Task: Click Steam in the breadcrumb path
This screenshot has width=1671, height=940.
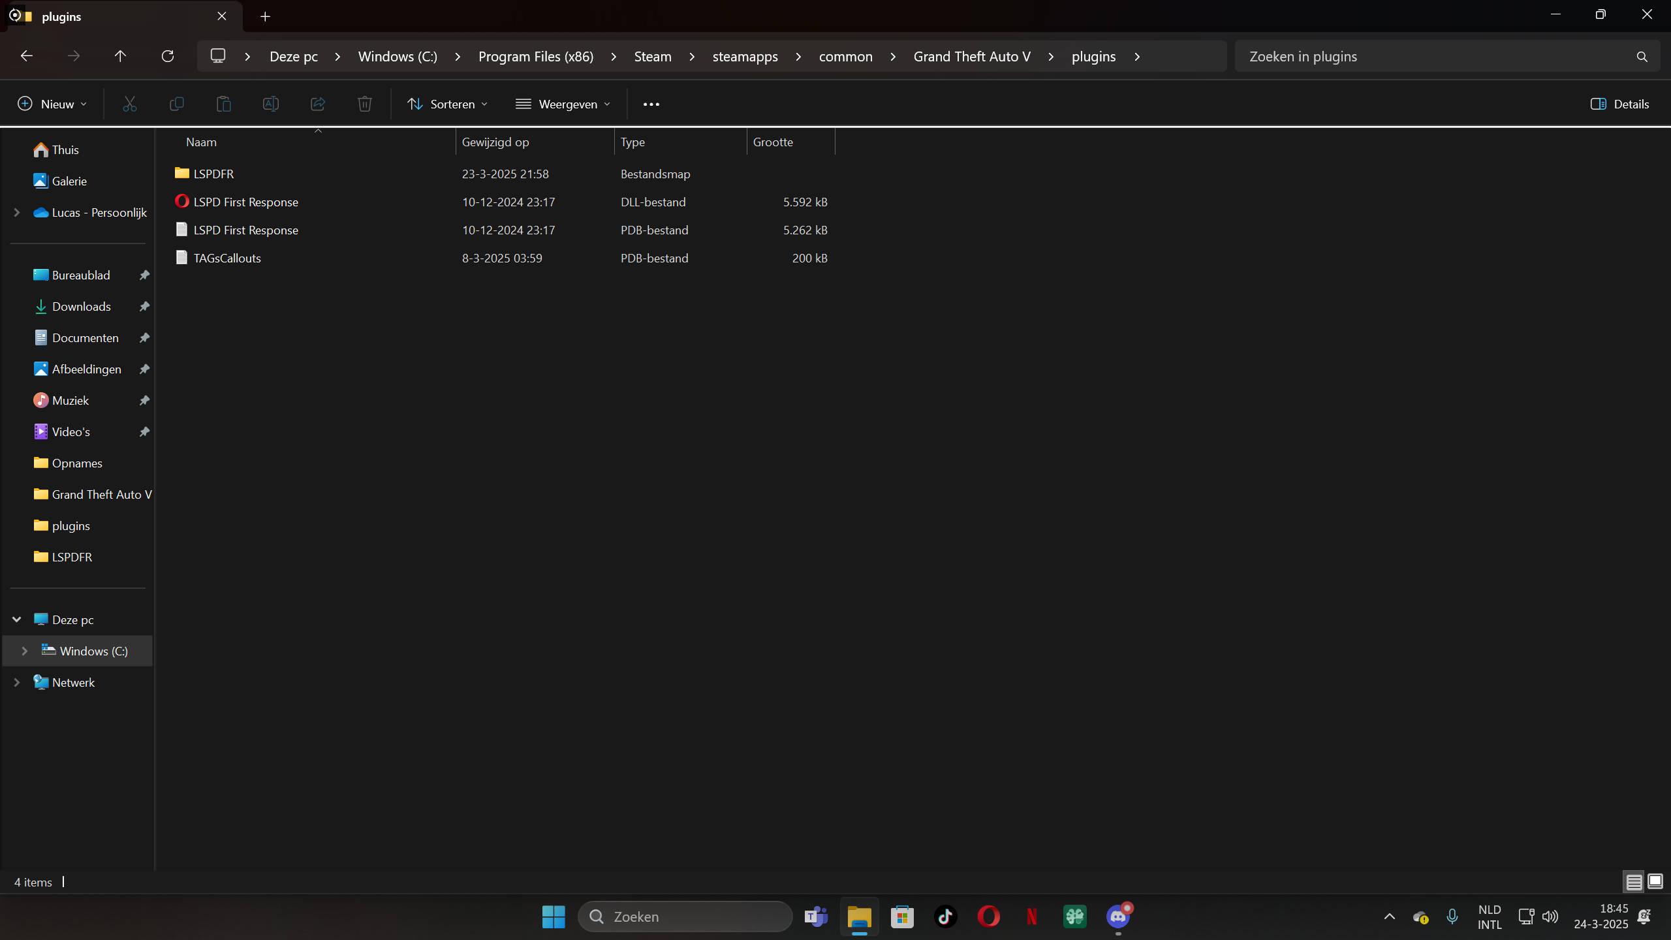Action: [x=652, y=56]
